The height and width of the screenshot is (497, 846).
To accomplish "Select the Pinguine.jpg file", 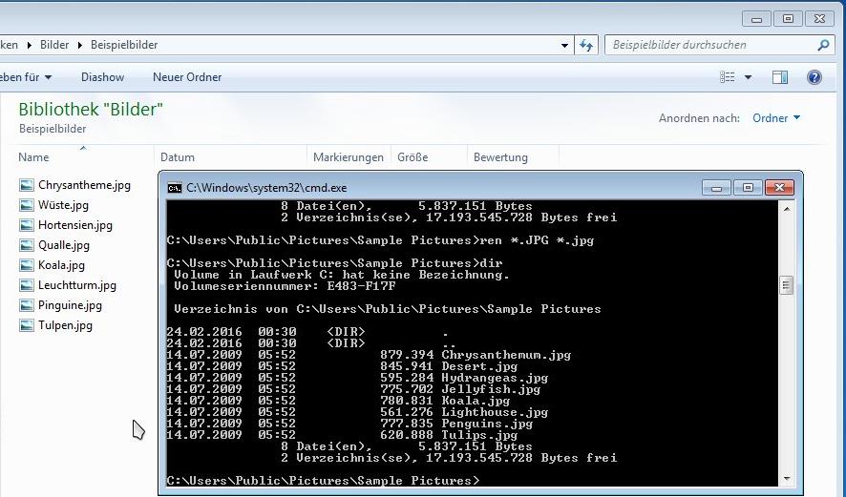I will point(69,305).
